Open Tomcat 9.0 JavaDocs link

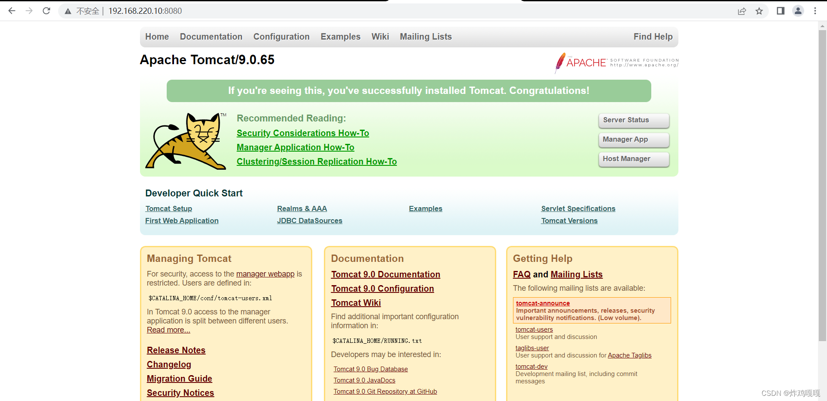[x=364, y=380]
